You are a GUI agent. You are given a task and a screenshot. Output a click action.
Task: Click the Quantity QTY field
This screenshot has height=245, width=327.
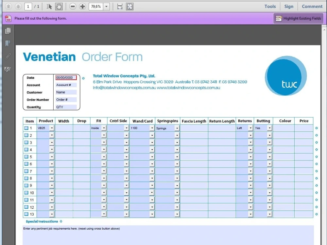coord(66,107)
